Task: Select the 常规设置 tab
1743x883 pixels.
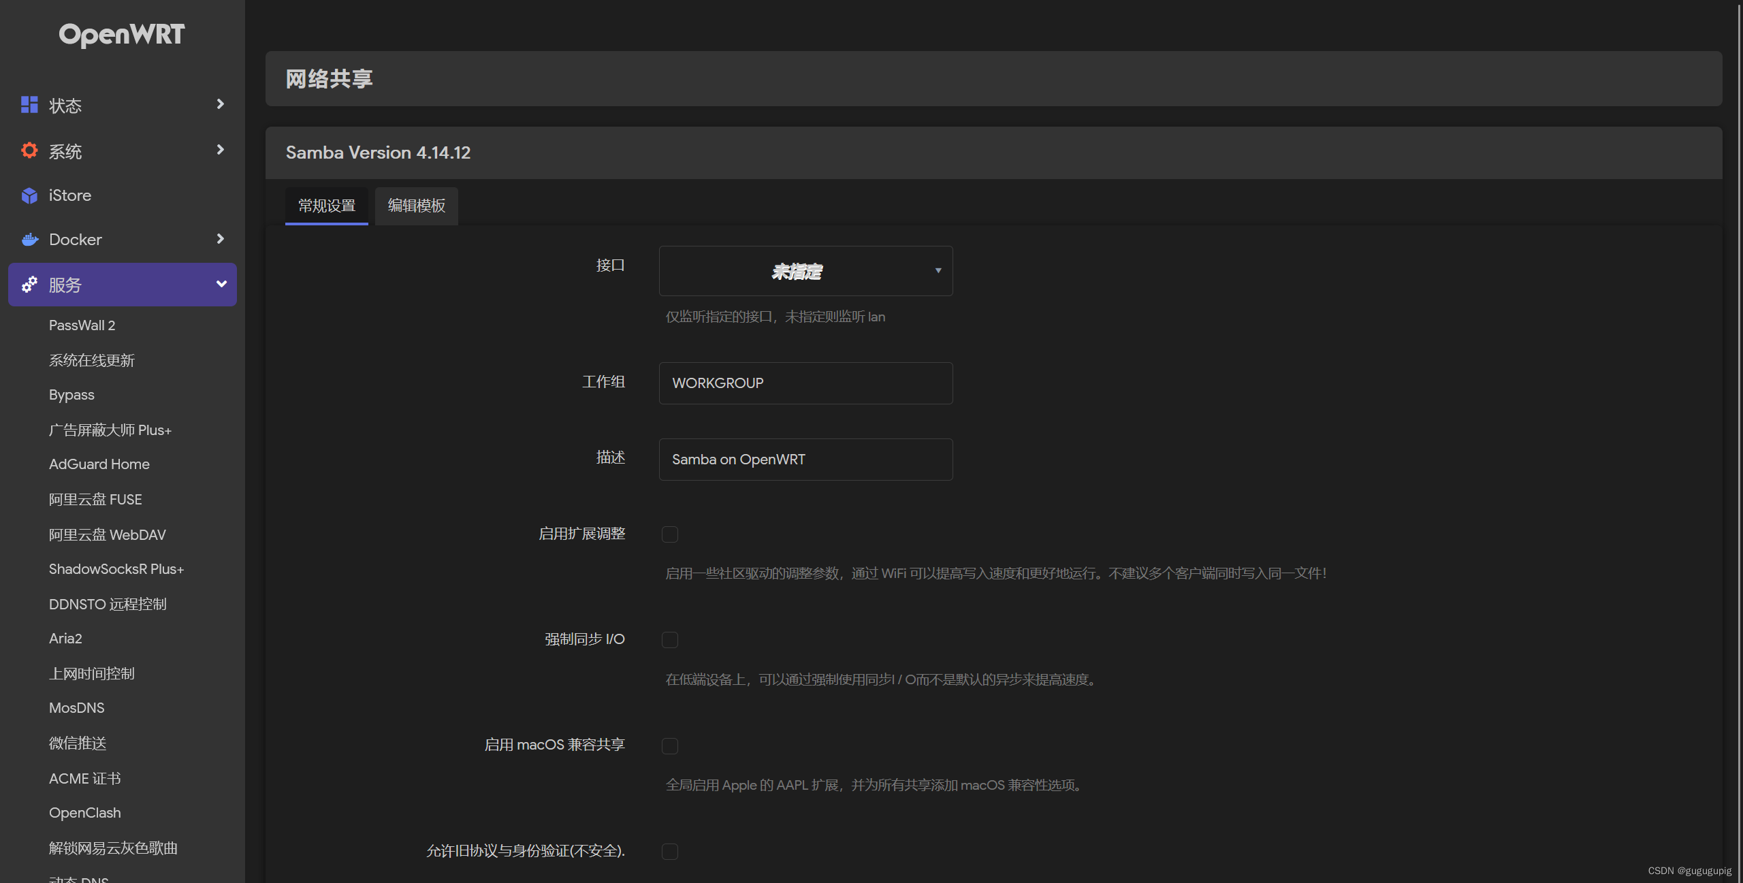Action: [x=327, y=206]
